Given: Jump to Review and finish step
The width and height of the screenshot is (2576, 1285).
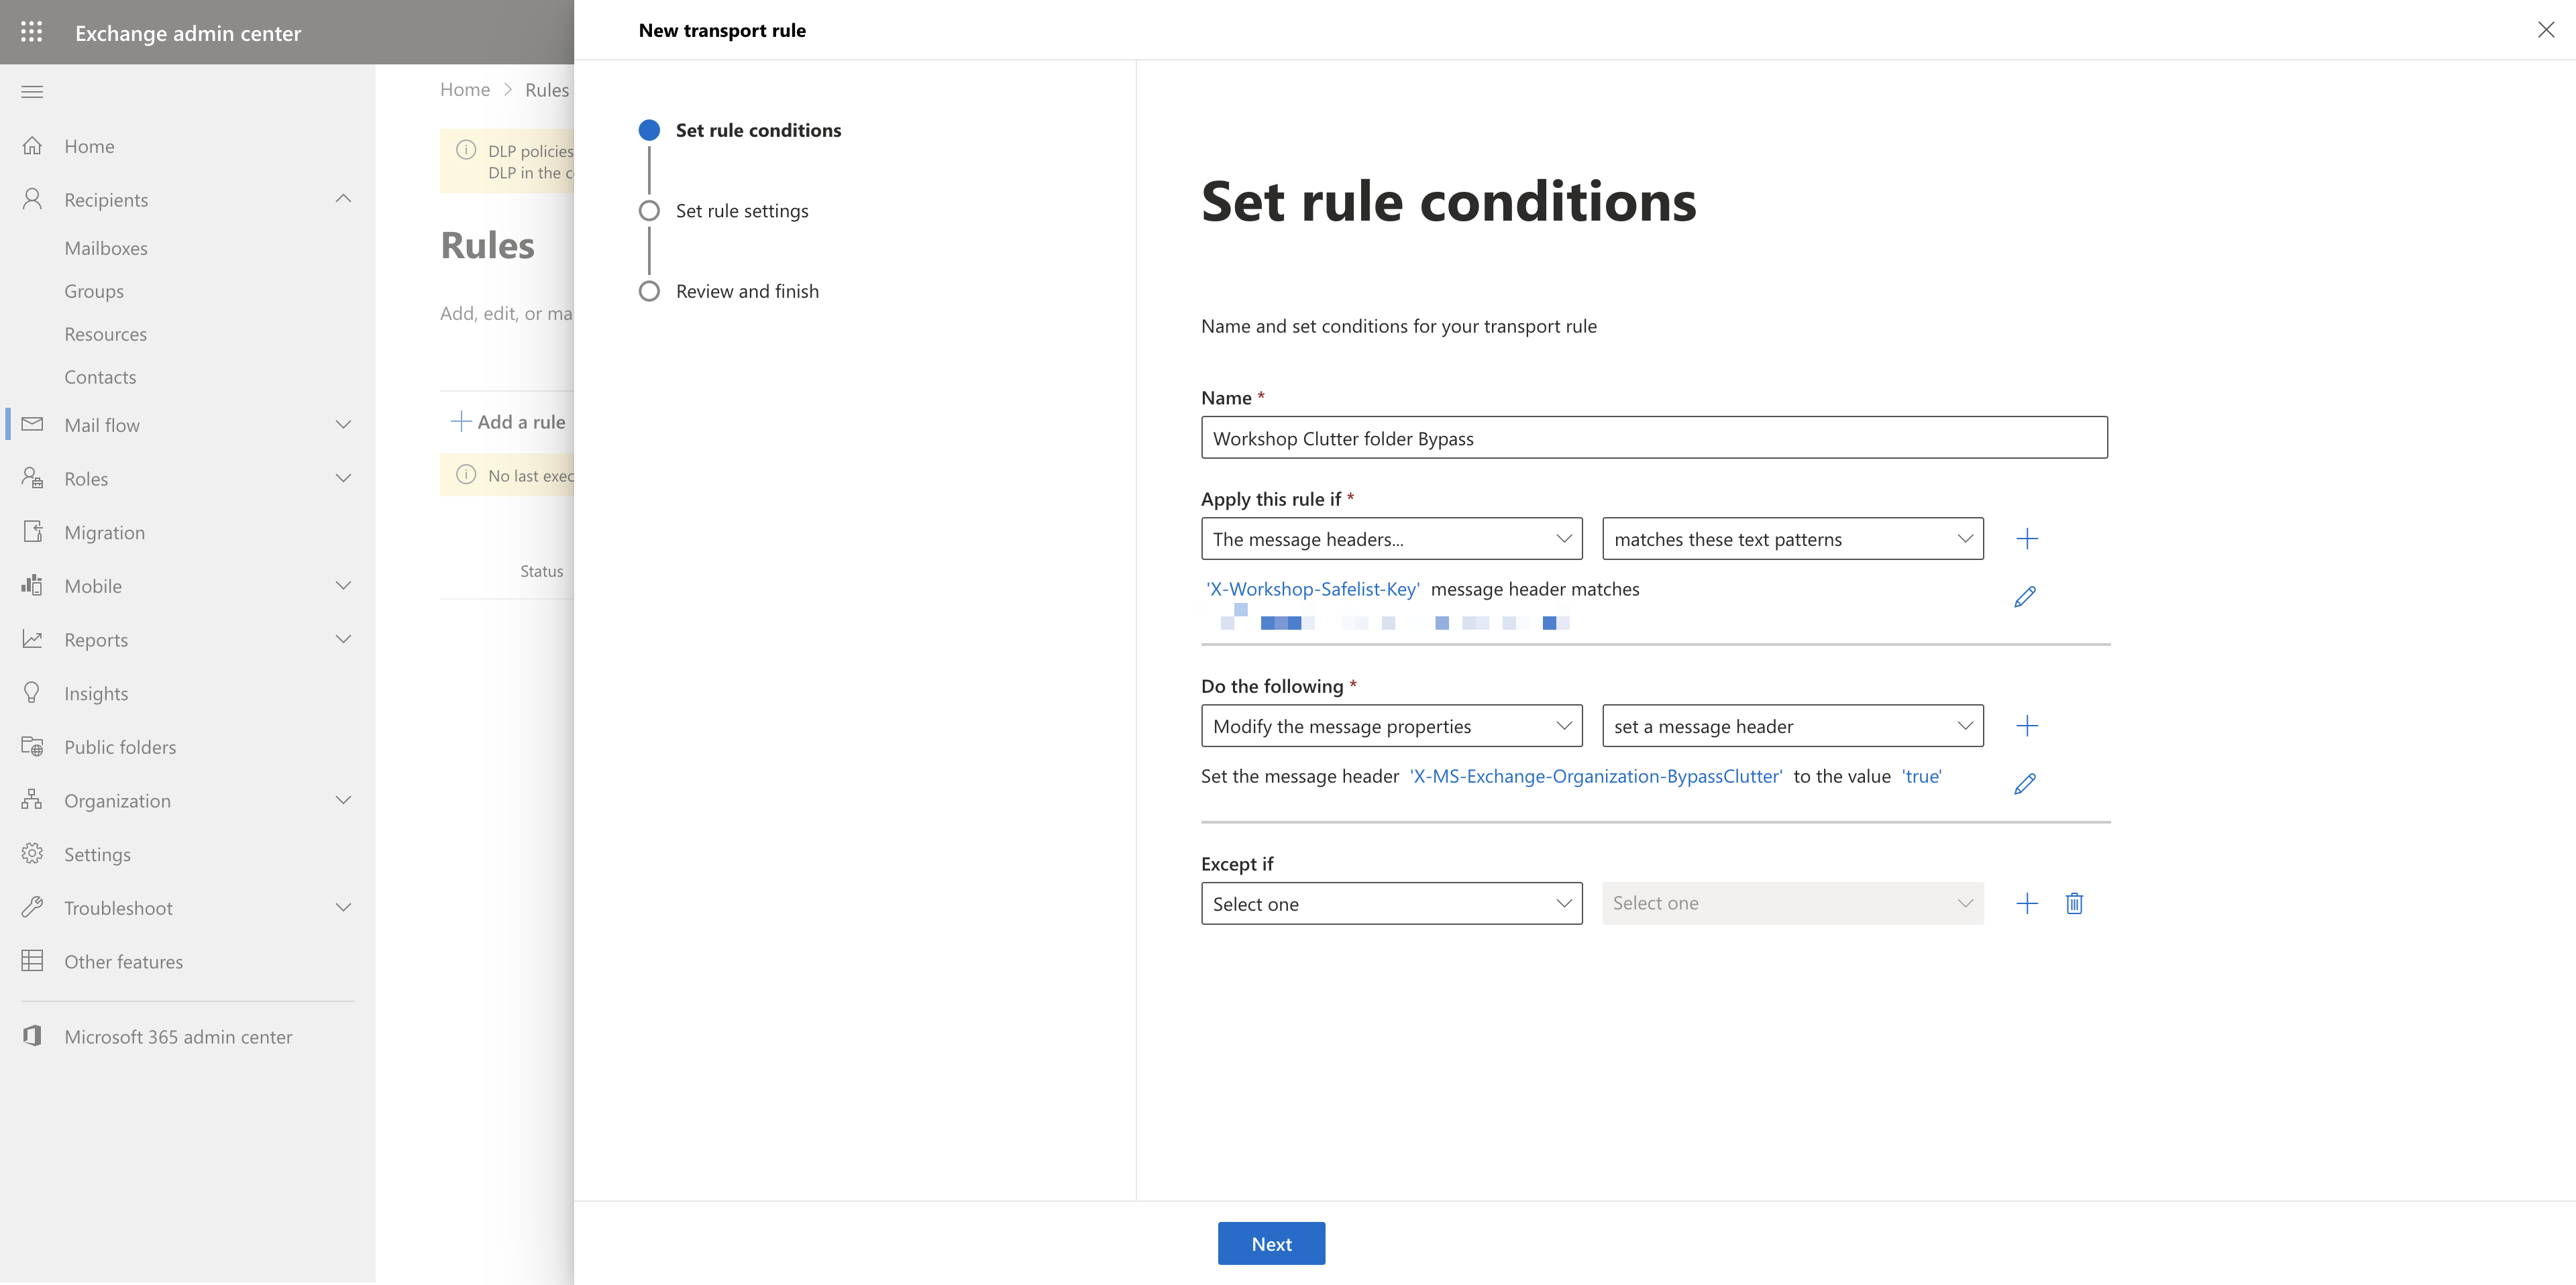Looking at the screenshot, I should (x=746, y=291).
